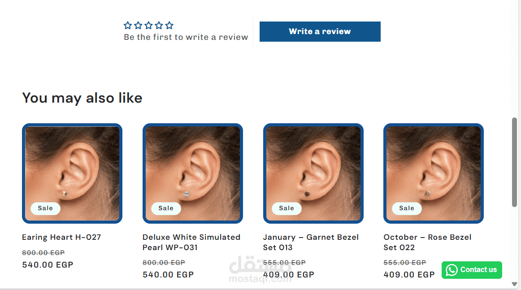Click the fourth review rating star
Viewport: 521px width, 290px height.
tap(159, 26)
